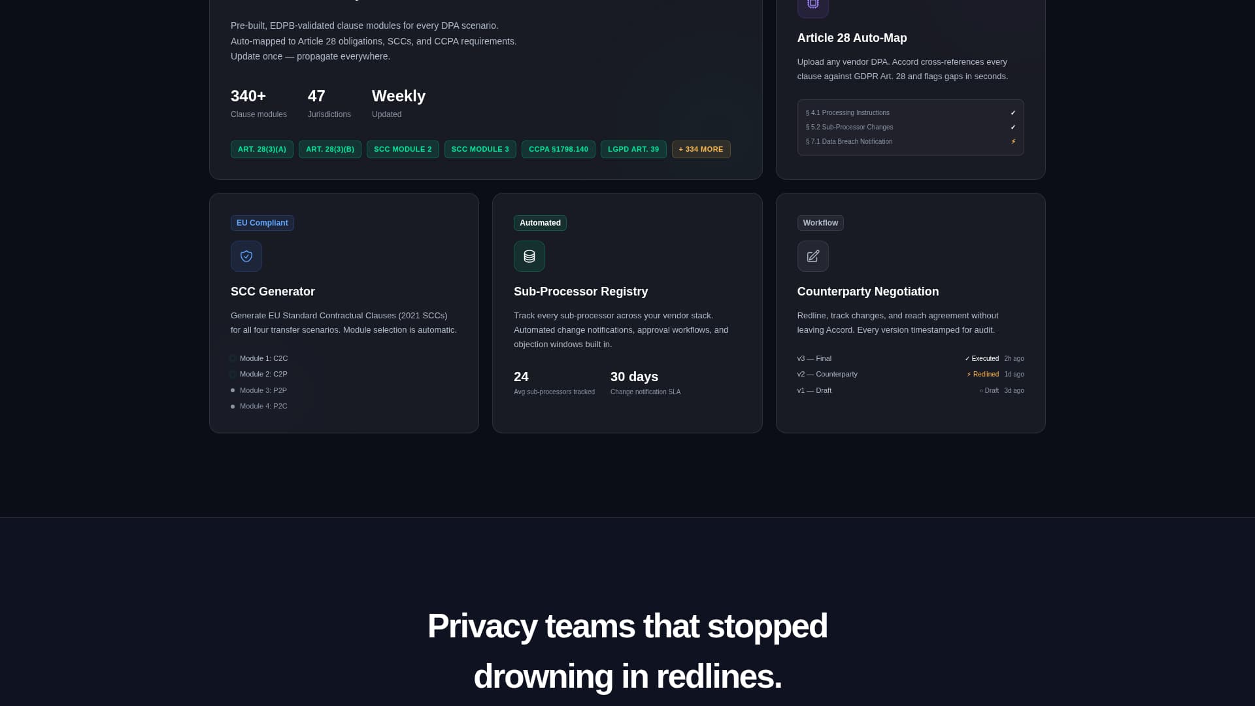Viewport: 1255px width, 706px height.
Task: Switch to the EU Compliant tag
Action: point(262,223)
